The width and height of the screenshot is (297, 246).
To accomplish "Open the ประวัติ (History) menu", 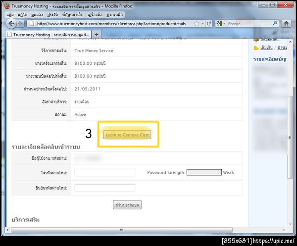I will 52,14.
